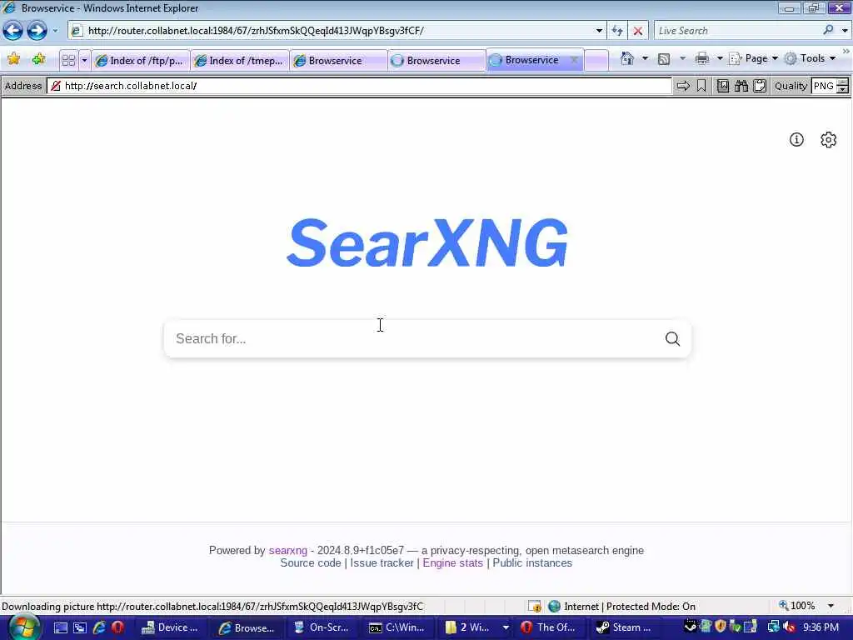Click Browservice clipboard icon
The image size is (853, 640).
pos(760,86)
